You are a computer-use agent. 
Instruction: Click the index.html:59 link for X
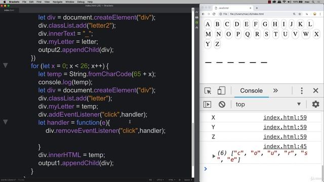(x=285, y=117)
